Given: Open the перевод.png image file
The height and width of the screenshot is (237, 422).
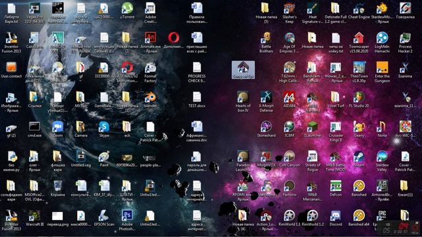Looking at the screenshot, I should point(57,218).
